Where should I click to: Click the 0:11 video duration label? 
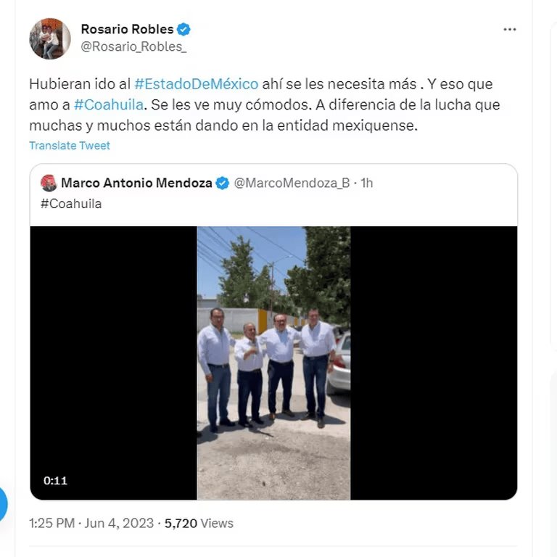55,481
